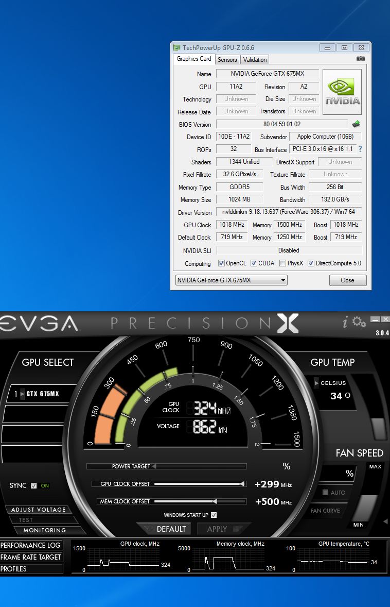Close the EVGA Precision X window
Image resolution: width=390 pixels, height=607 pixels.
pos(385,319)
